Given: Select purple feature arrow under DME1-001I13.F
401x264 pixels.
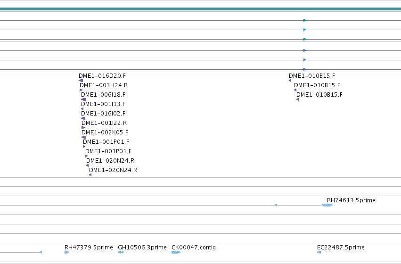Looking at the screenshot, I should [82, 109].
